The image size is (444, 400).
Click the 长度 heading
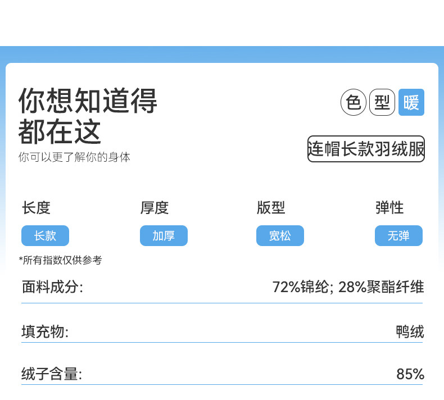37,208
